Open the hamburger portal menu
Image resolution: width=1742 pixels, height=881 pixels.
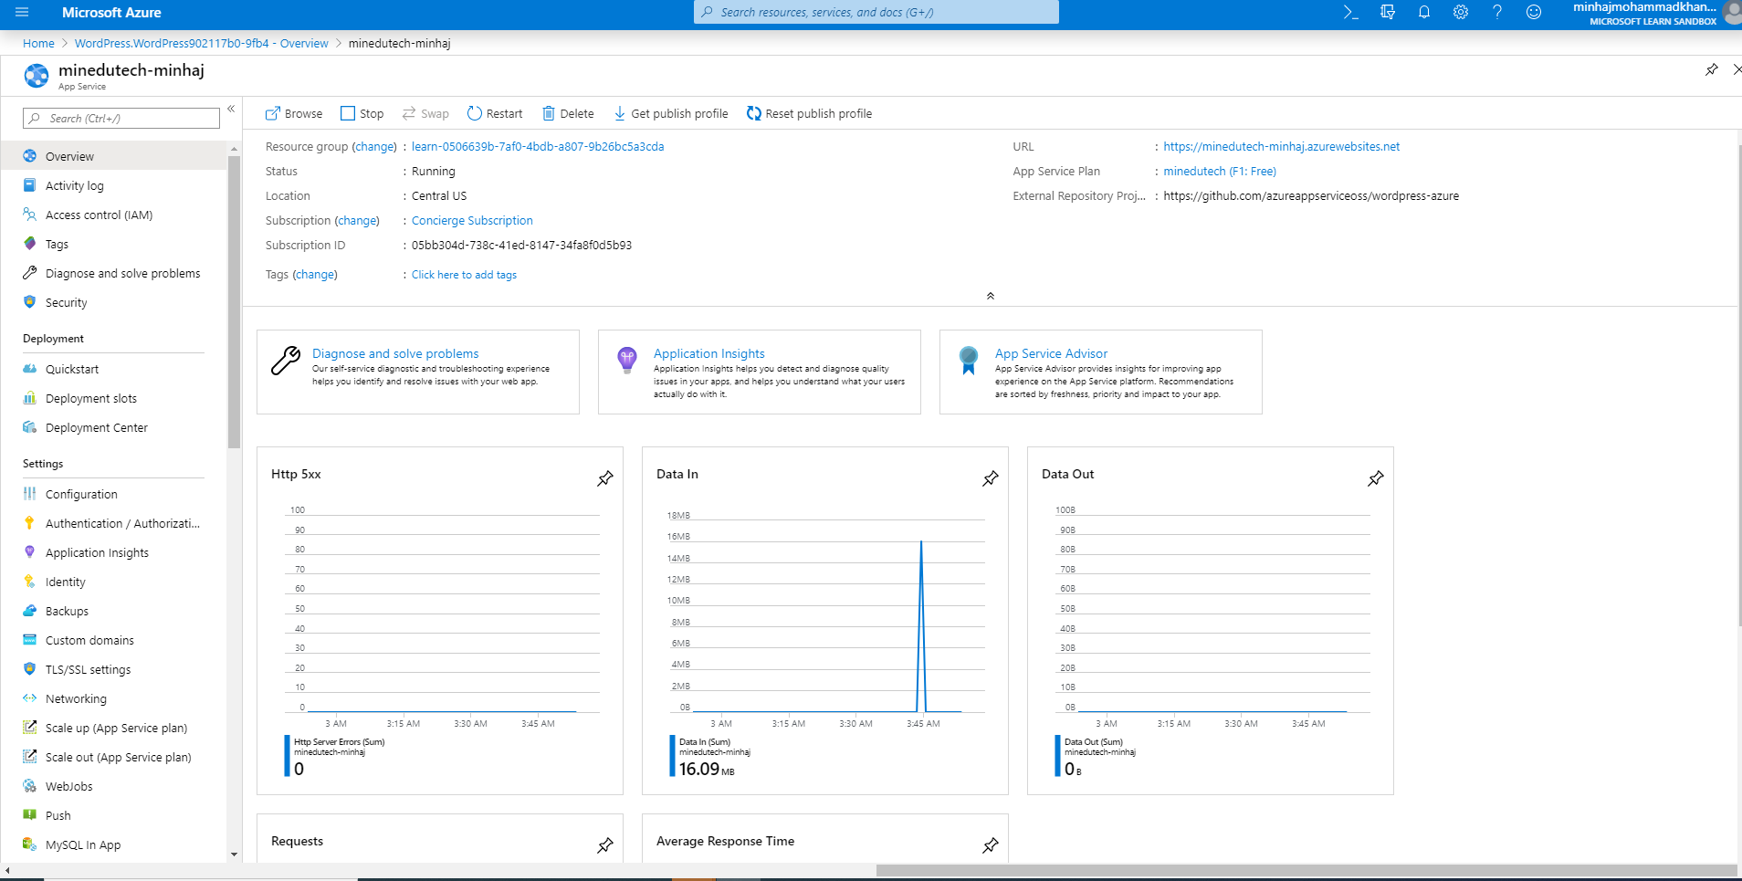click(x=22, y=13)
